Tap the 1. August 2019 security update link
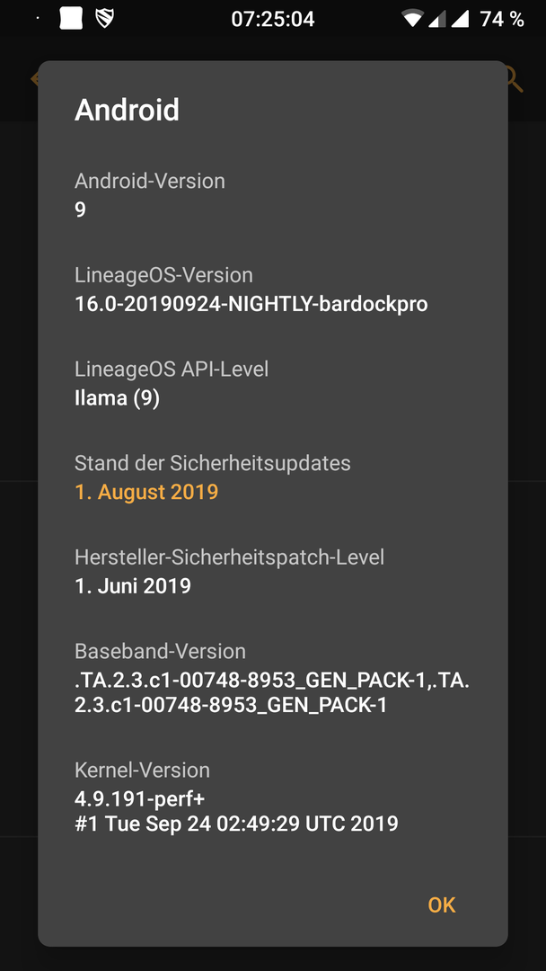Viewport: 546px width, 971px height. (146, 492)
